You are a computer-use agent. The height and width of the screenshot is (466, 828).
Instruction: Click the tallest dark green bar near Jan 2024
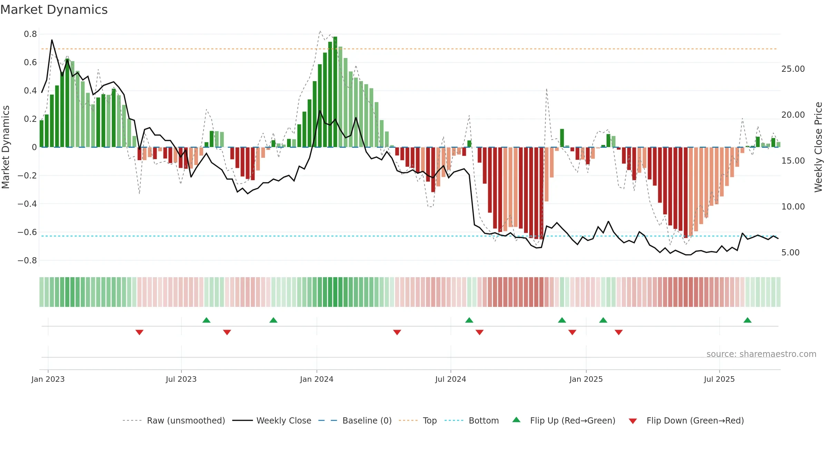(335, 92)
